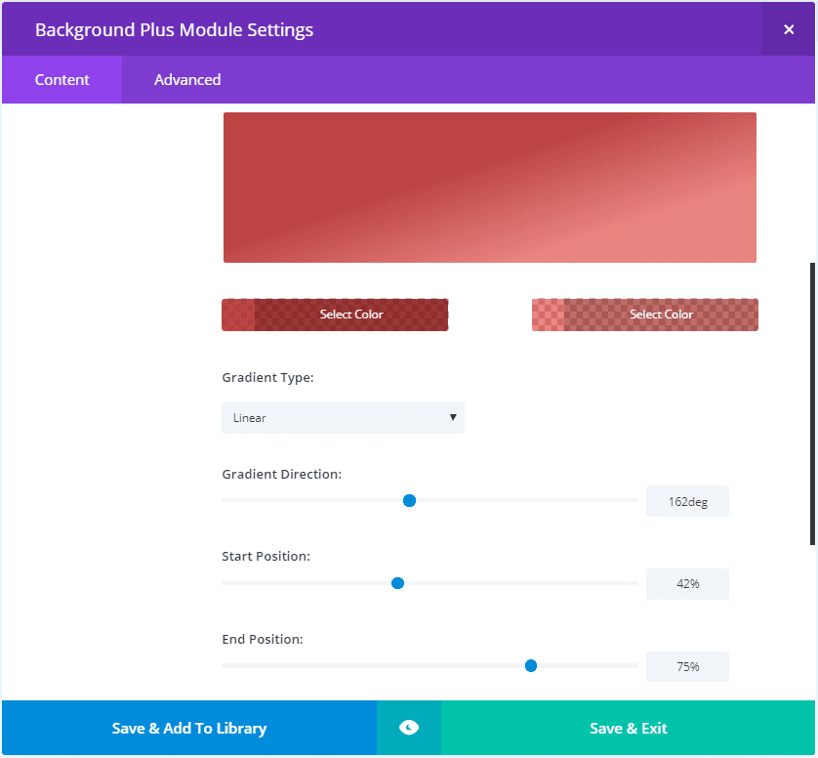Screen dimensions: 818x758
Task: Click the vertical scrollbar thumb
Action: click(812, 402)
